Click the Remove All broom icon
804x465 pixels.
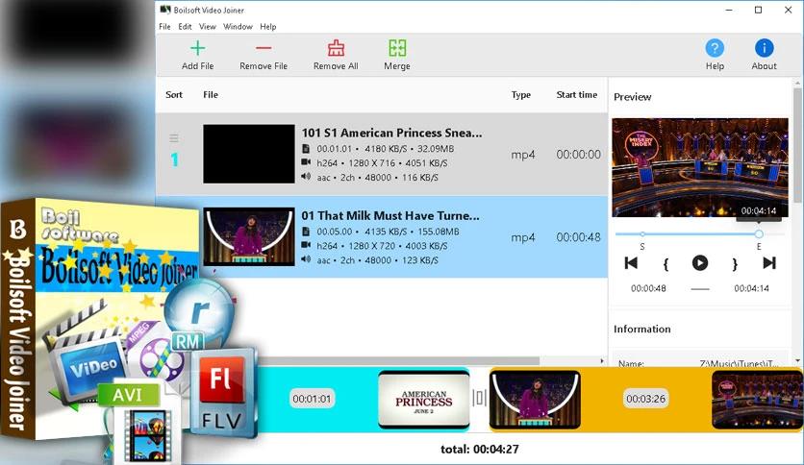[336, 48]
